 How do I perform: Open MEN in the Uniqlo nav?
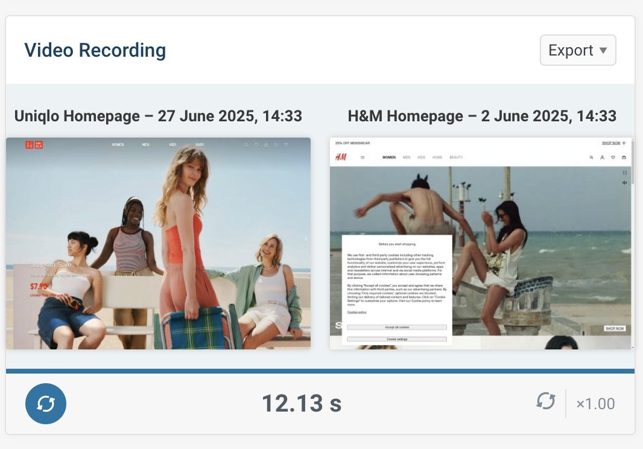145,145
